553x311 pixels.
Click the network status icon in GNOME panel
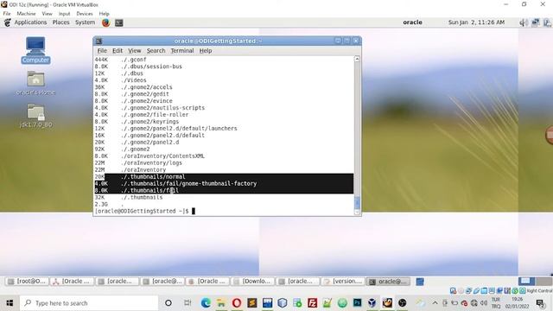[536, 22]
